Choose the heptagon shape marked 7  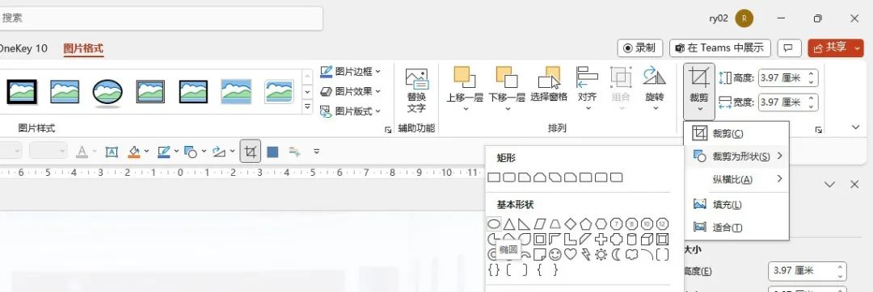click(x=616, y=223)
